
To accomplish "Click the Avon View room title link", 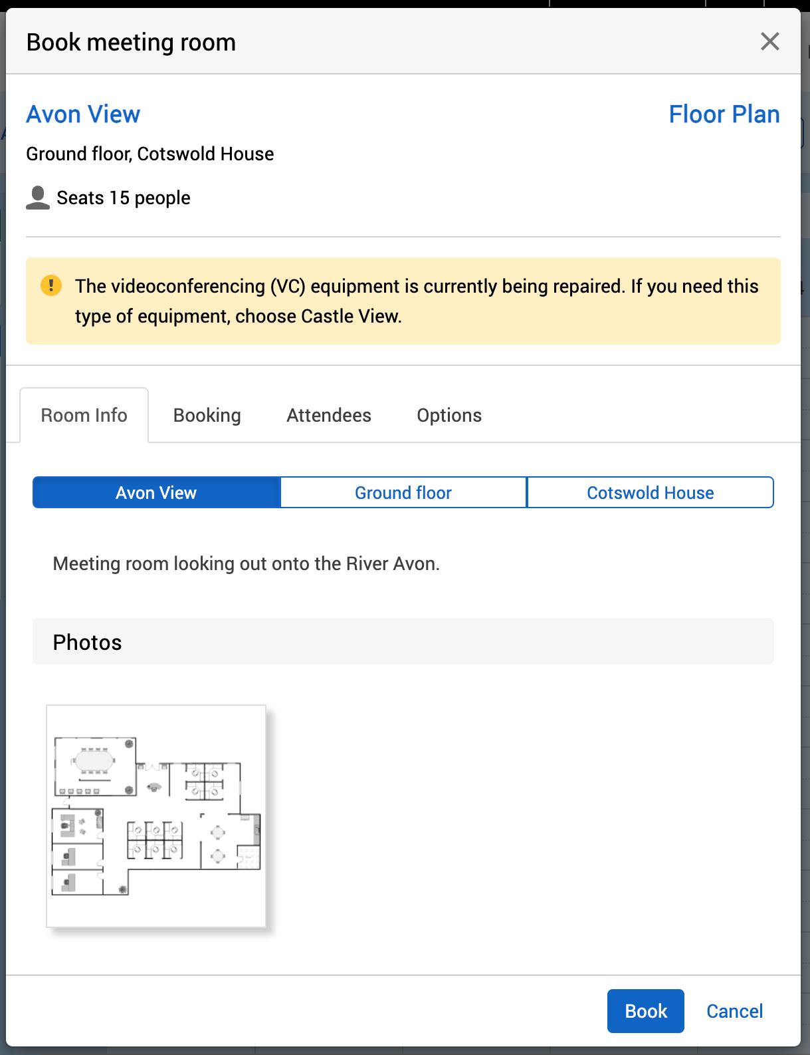I will [83, 114].
